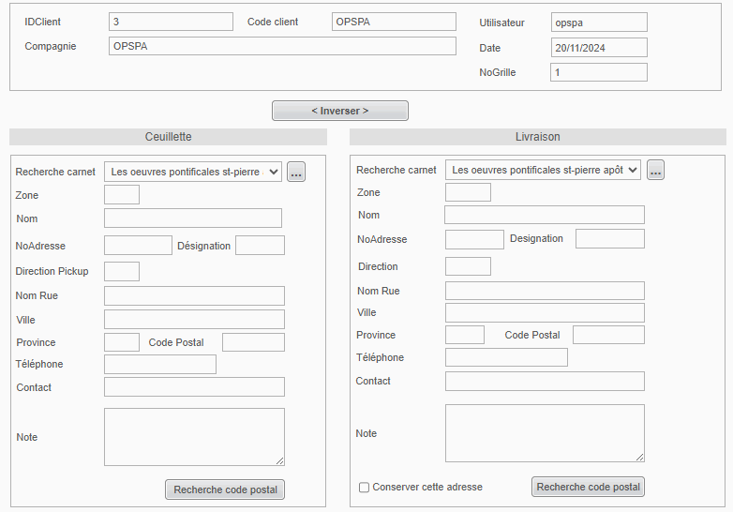The image size is (733, 512).
Task: Expand the Livraison Recherche carnet dropdown
Action: tap(543, 170)
